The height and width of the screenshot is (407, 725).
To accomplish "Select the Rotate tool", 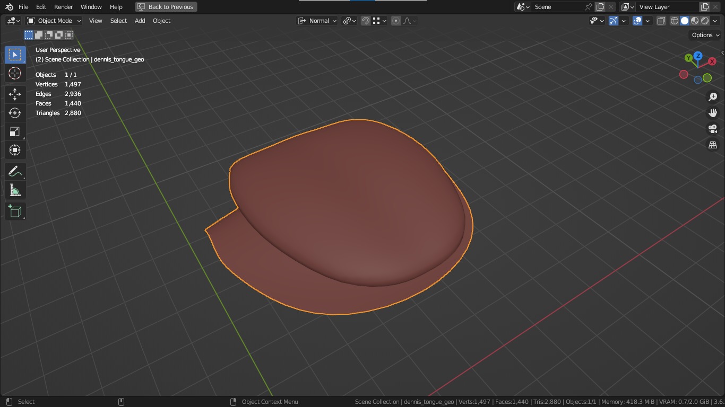I will coord(15,113).
